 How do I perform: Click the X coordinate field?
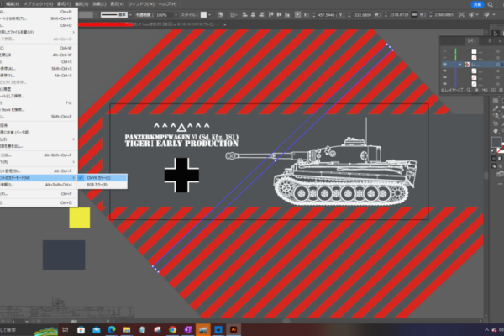[x=327, y=15]
